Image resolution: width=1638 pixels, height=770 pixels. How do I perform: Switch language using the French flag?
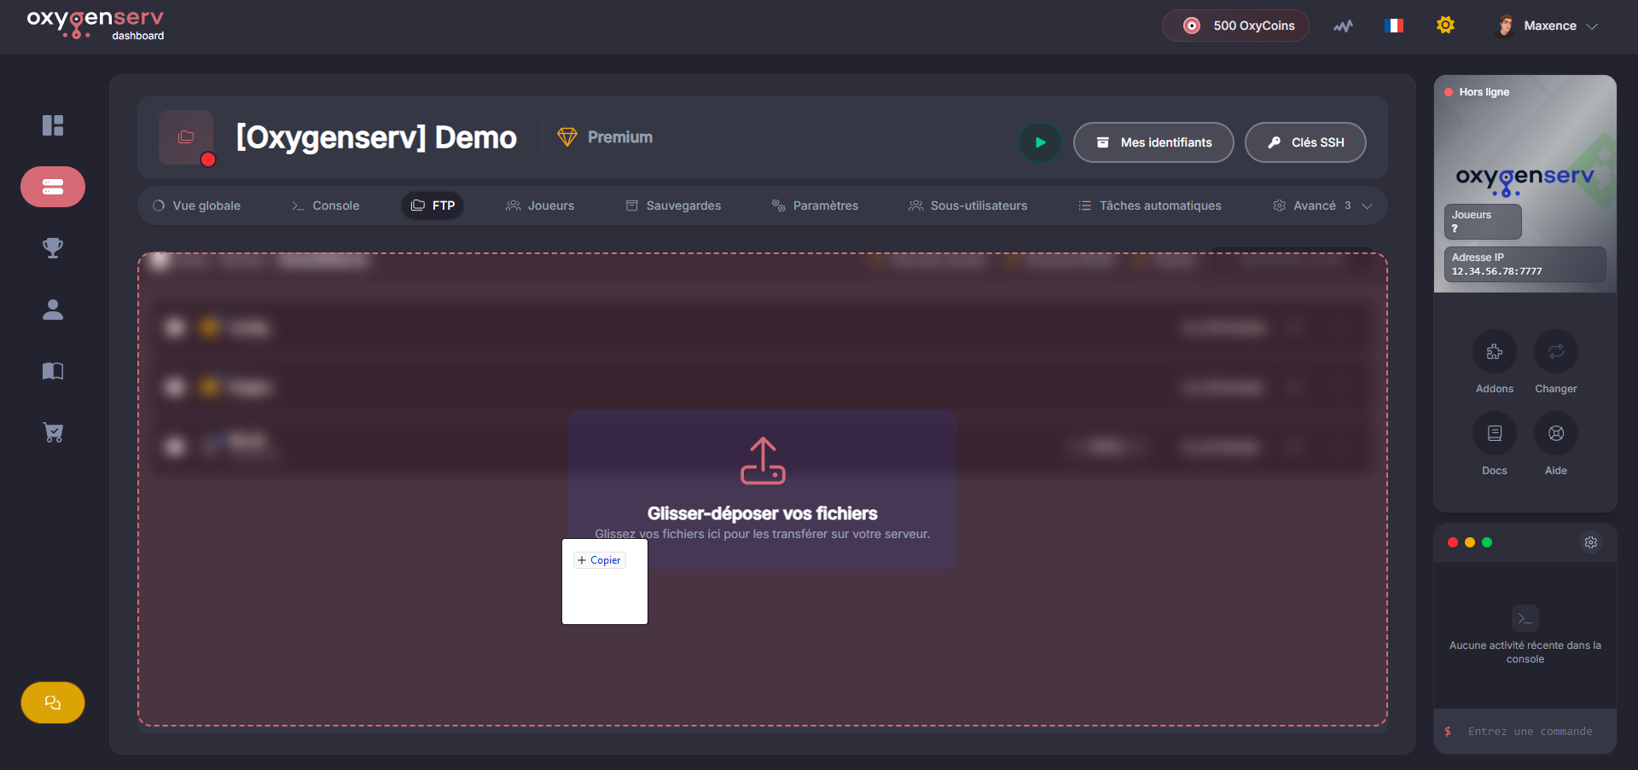coord(1394,26)
